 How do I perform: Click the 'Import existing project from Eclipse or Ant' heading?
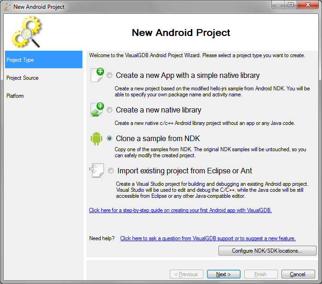pos(184,171)
